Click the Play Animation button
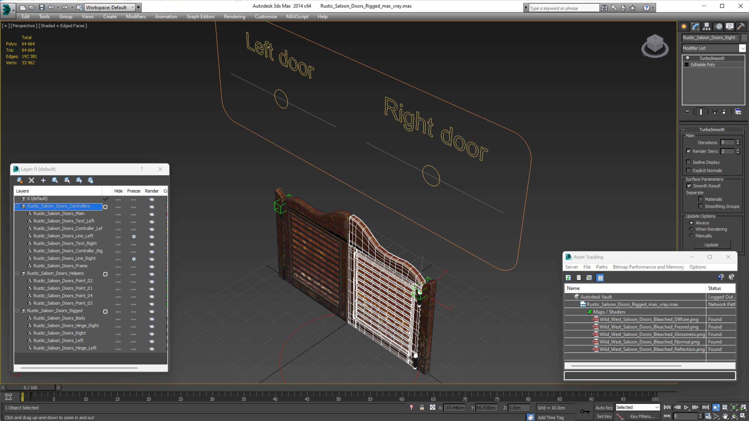 (x=686, y=407)
